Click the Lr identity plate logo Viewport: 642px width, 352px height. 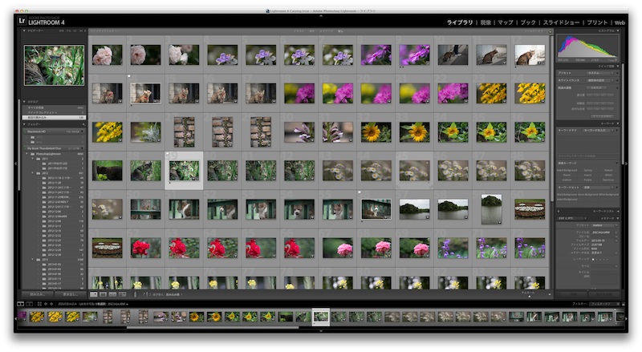coord(22,21)
